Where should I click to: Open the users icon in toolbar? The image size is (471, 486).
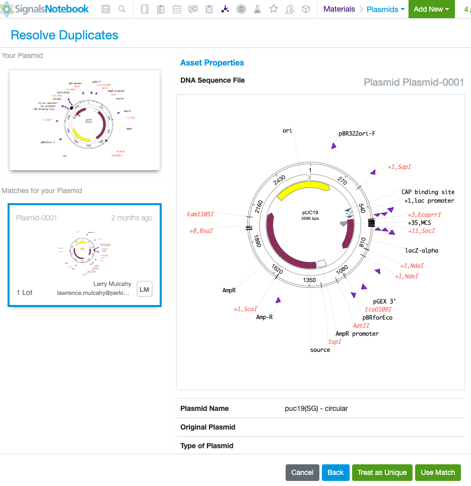coord(290,9)
